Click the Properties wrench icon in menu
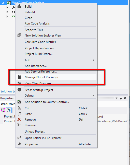130x165 pixels. pos(19,144)
